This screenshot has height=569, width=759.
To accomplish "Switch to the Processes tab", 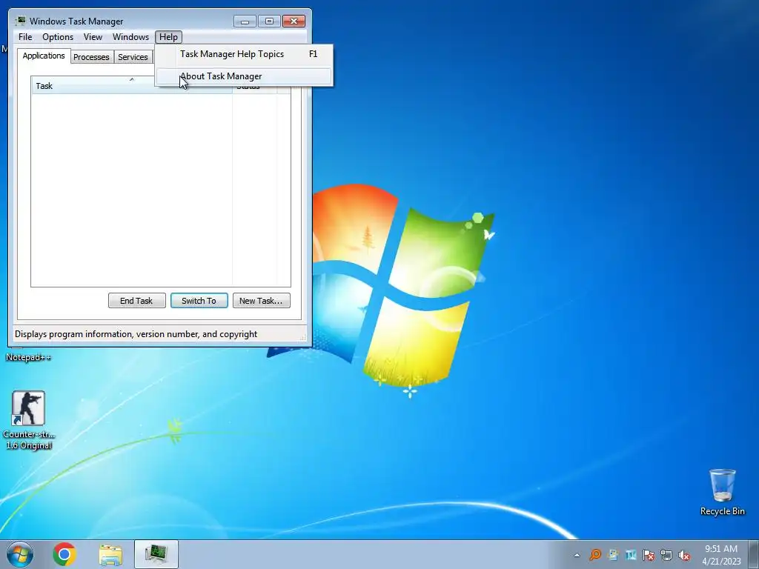I will click(91, 57).
